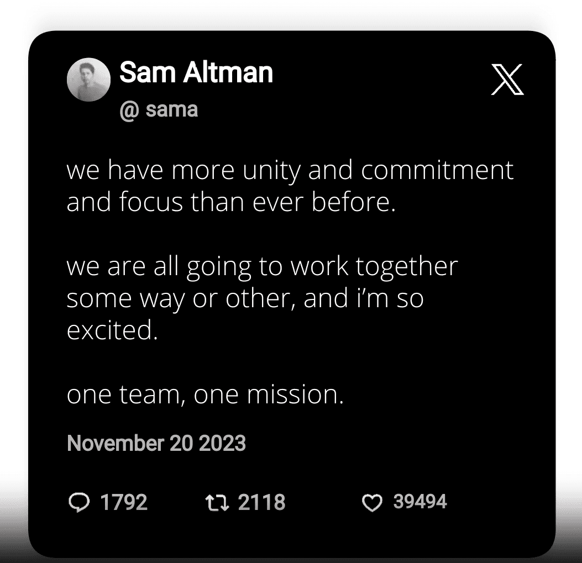Click the repost arrows icon
This screenshot has height=563, width=582.
point(215,502)
